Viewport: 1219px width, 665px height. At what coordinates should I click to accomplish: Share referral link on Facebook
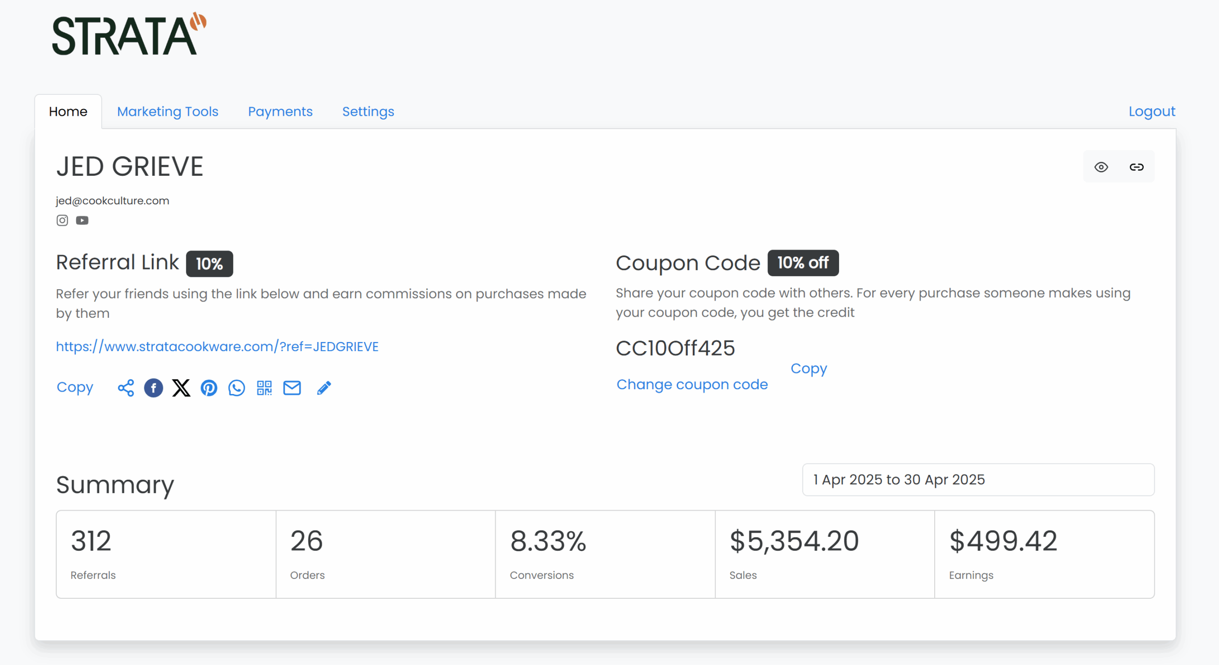pyautogui.click(x=153, y=388)
